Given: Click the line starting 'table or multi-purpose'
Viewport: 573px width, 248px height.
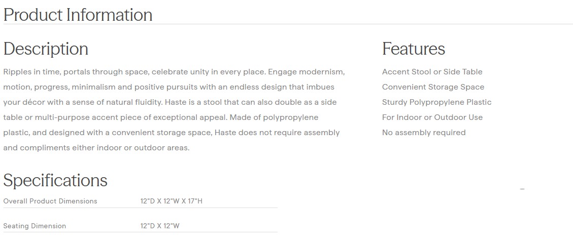Looking at the screenshot, I should [x=160, y=117].
